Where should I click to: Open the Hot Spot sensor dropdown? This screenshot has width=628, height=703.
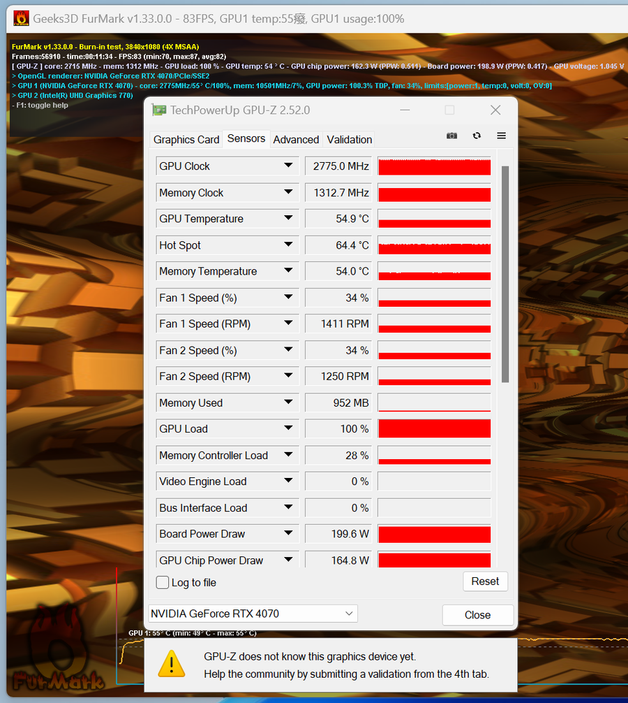click(289, 245)
